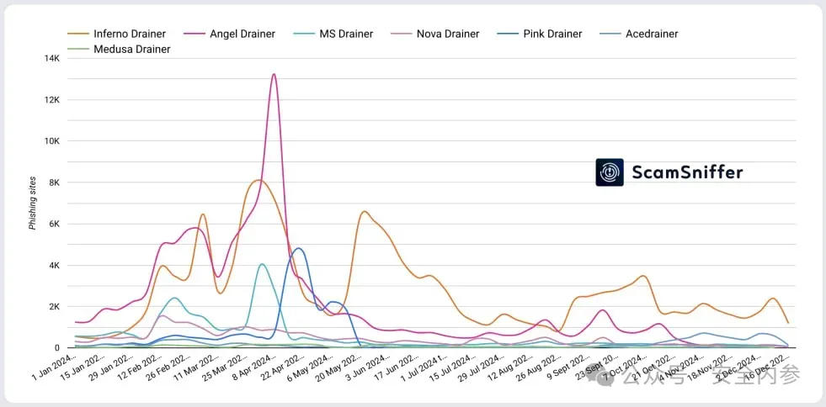This screenshot has width=826, height=407.
Task: Click the Pink Drainer peak near 4.8K
Action: pyautogui.click(x=299, y=248)
